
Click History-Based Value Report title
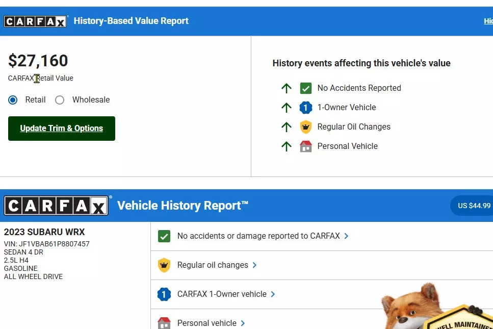pos(131,21)
